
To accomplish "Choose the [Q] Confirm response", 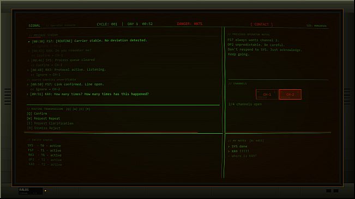I will 37,114.
